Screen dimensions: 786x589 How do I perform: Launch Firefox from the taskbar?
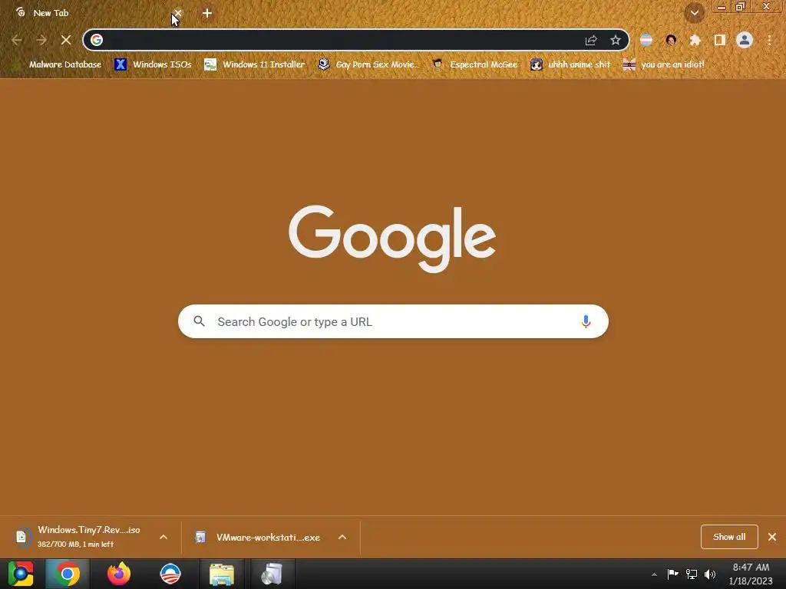tap(119, 574)
